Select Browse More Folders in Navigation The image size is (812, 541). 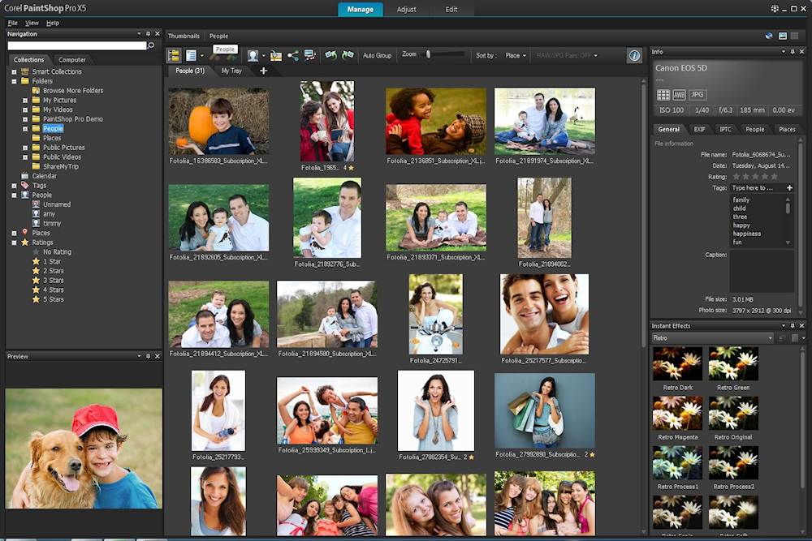(x=72, y=91)
